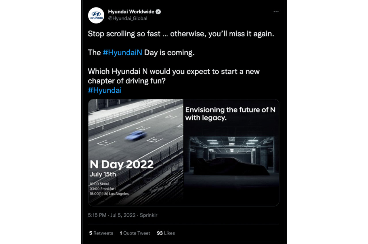The height and width of the screenshot is (244, 368).
Task: Click the tweet timestamp 5:15 PM Jul 5, 2022
Action: (x=112, y=215)
